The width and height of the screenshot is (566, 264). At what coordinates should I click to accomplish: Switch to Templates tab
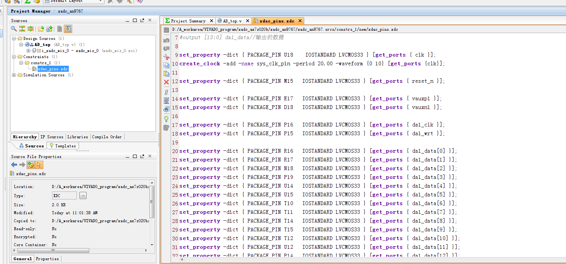[x=63, y=146]
